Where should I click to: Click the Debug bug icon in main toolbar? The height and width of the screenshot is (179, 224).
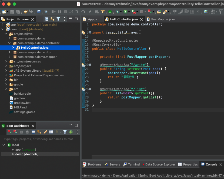pyautogui.click(x=117, y=12)
